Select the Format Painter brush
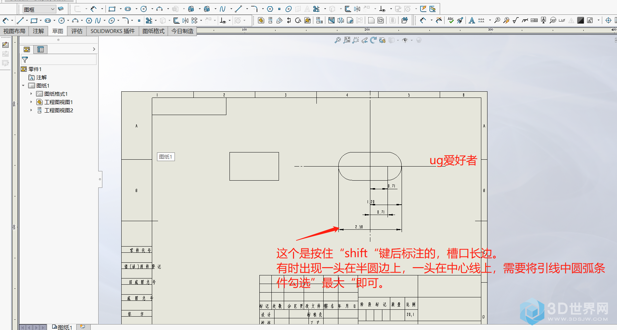 (x=460, y=21)
